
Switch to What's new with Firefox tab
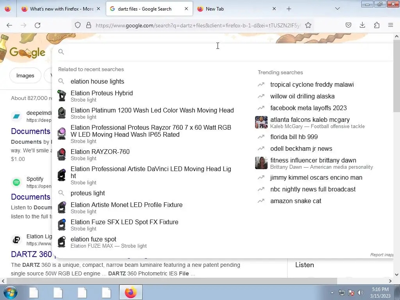tap(61, 9)
